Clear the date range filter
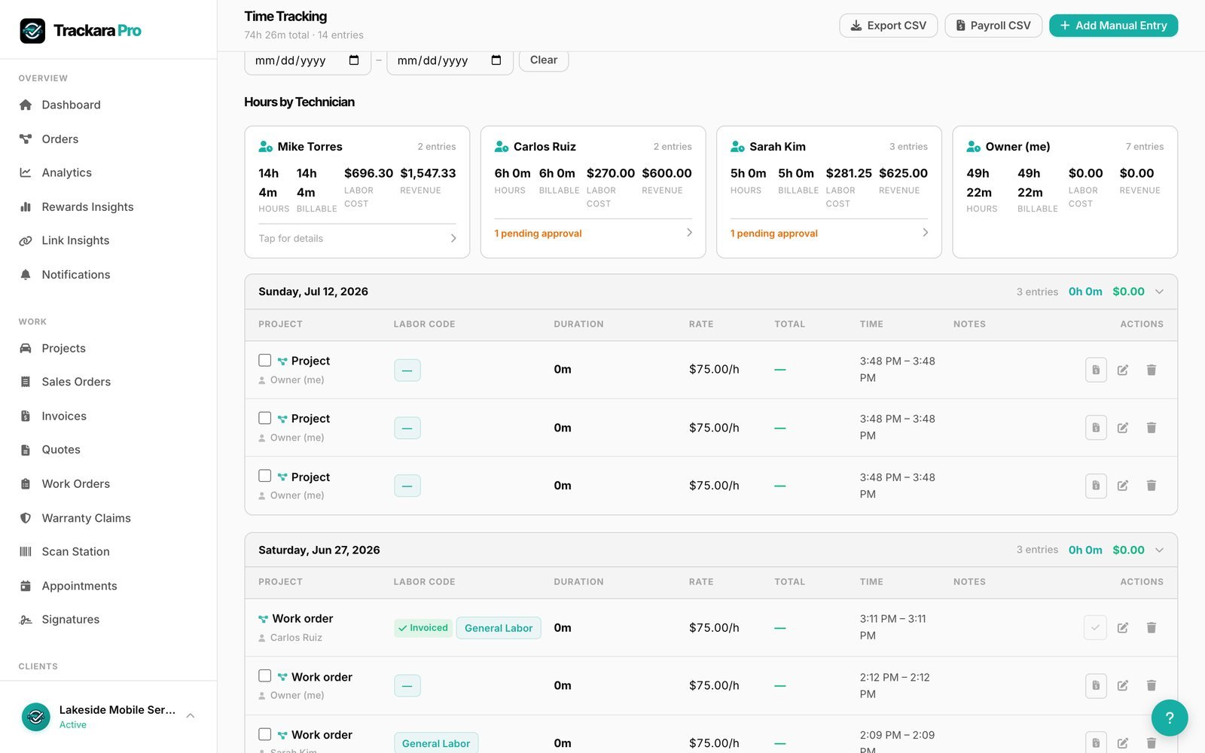 (544, 60)
